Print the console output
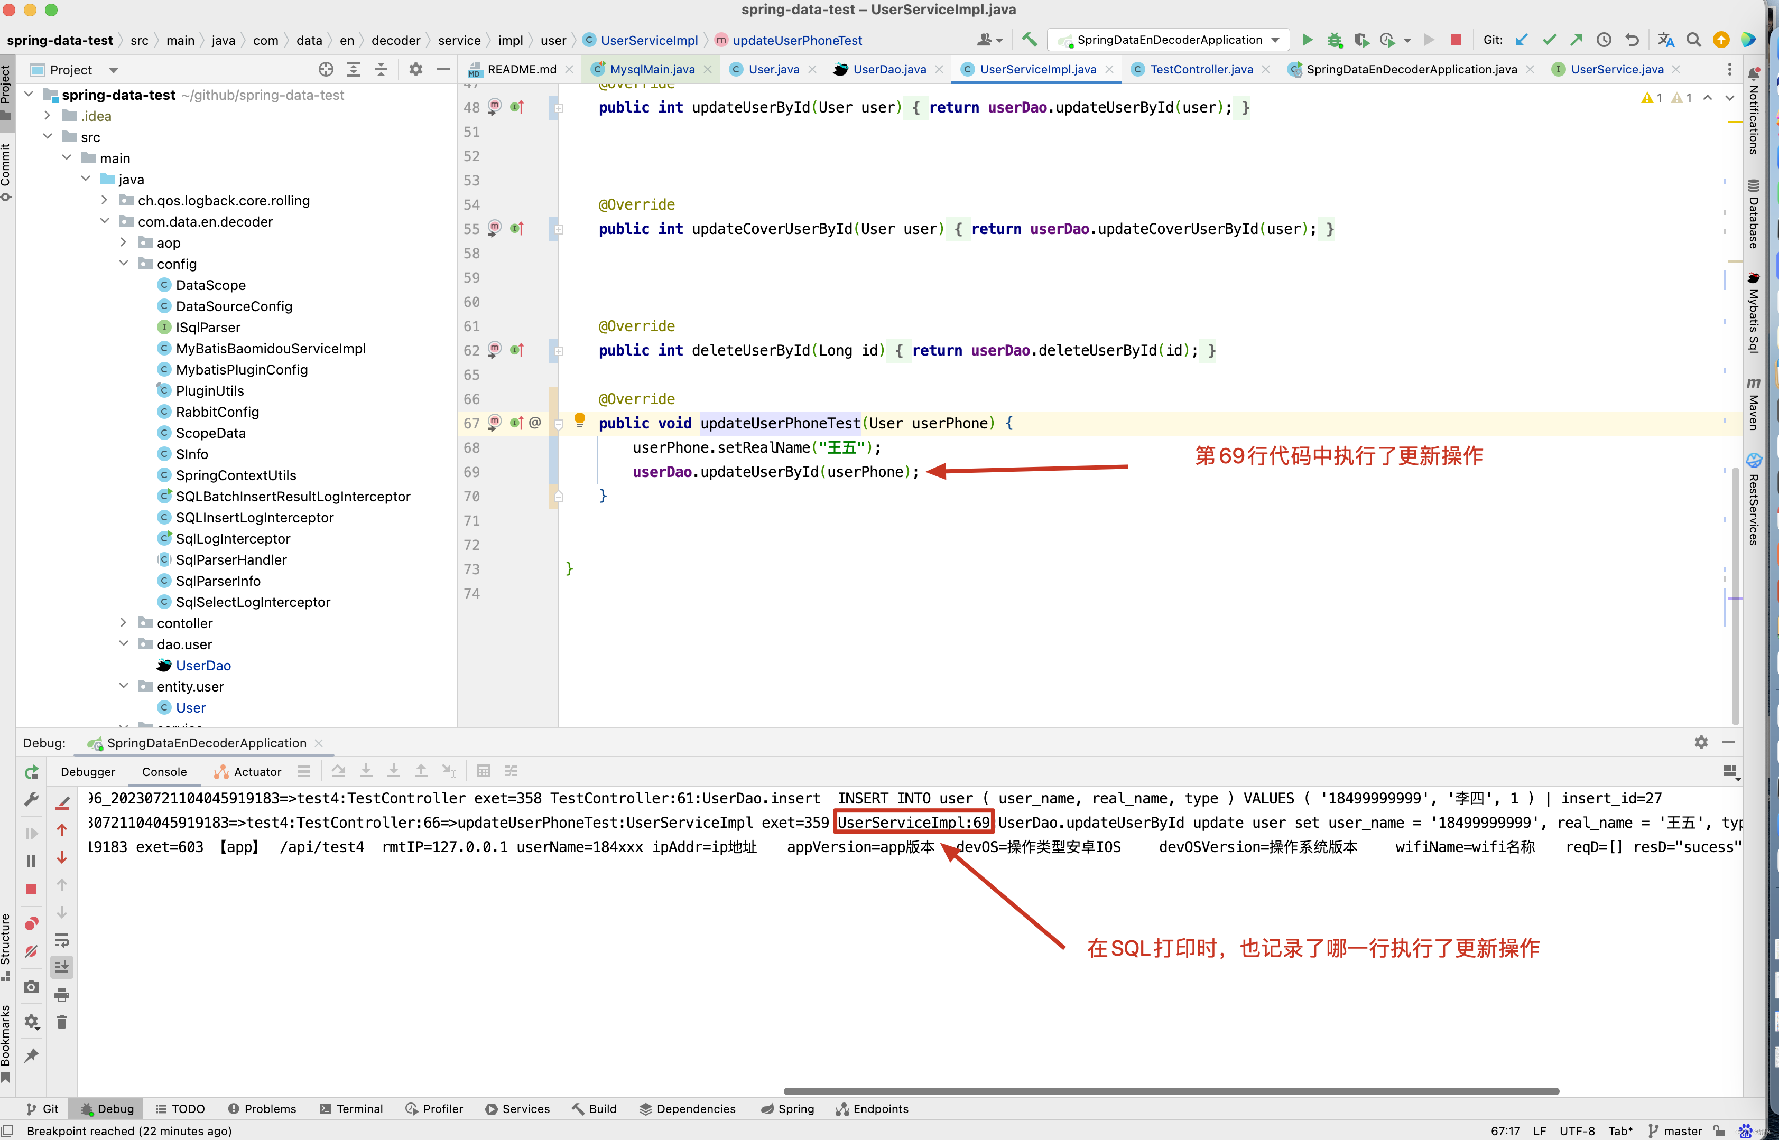 click(x=62, y=996)
